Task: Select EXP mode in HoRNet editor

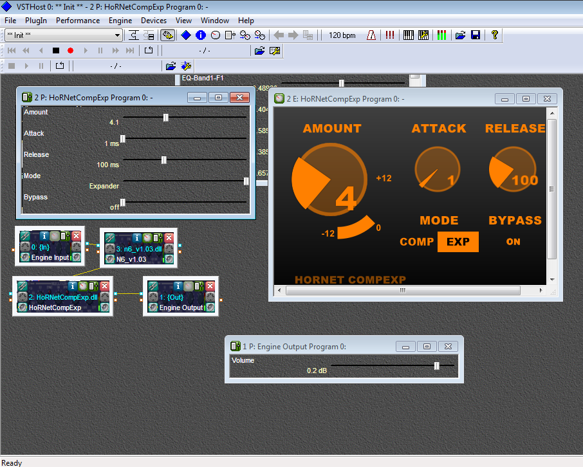Action: [x=458, y=242]
